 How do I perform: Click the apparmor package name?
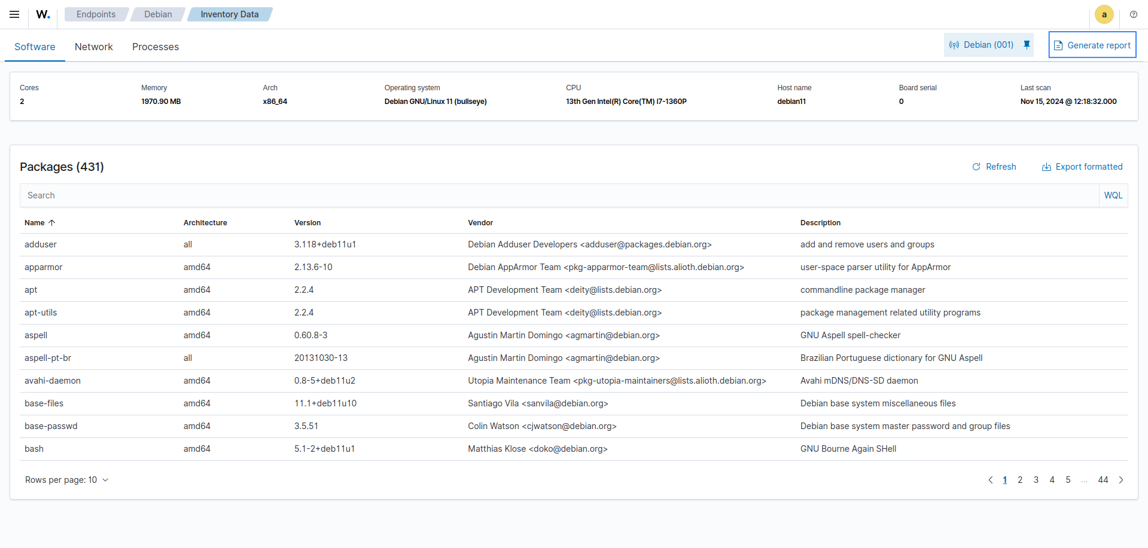click(x=44, y=267)
